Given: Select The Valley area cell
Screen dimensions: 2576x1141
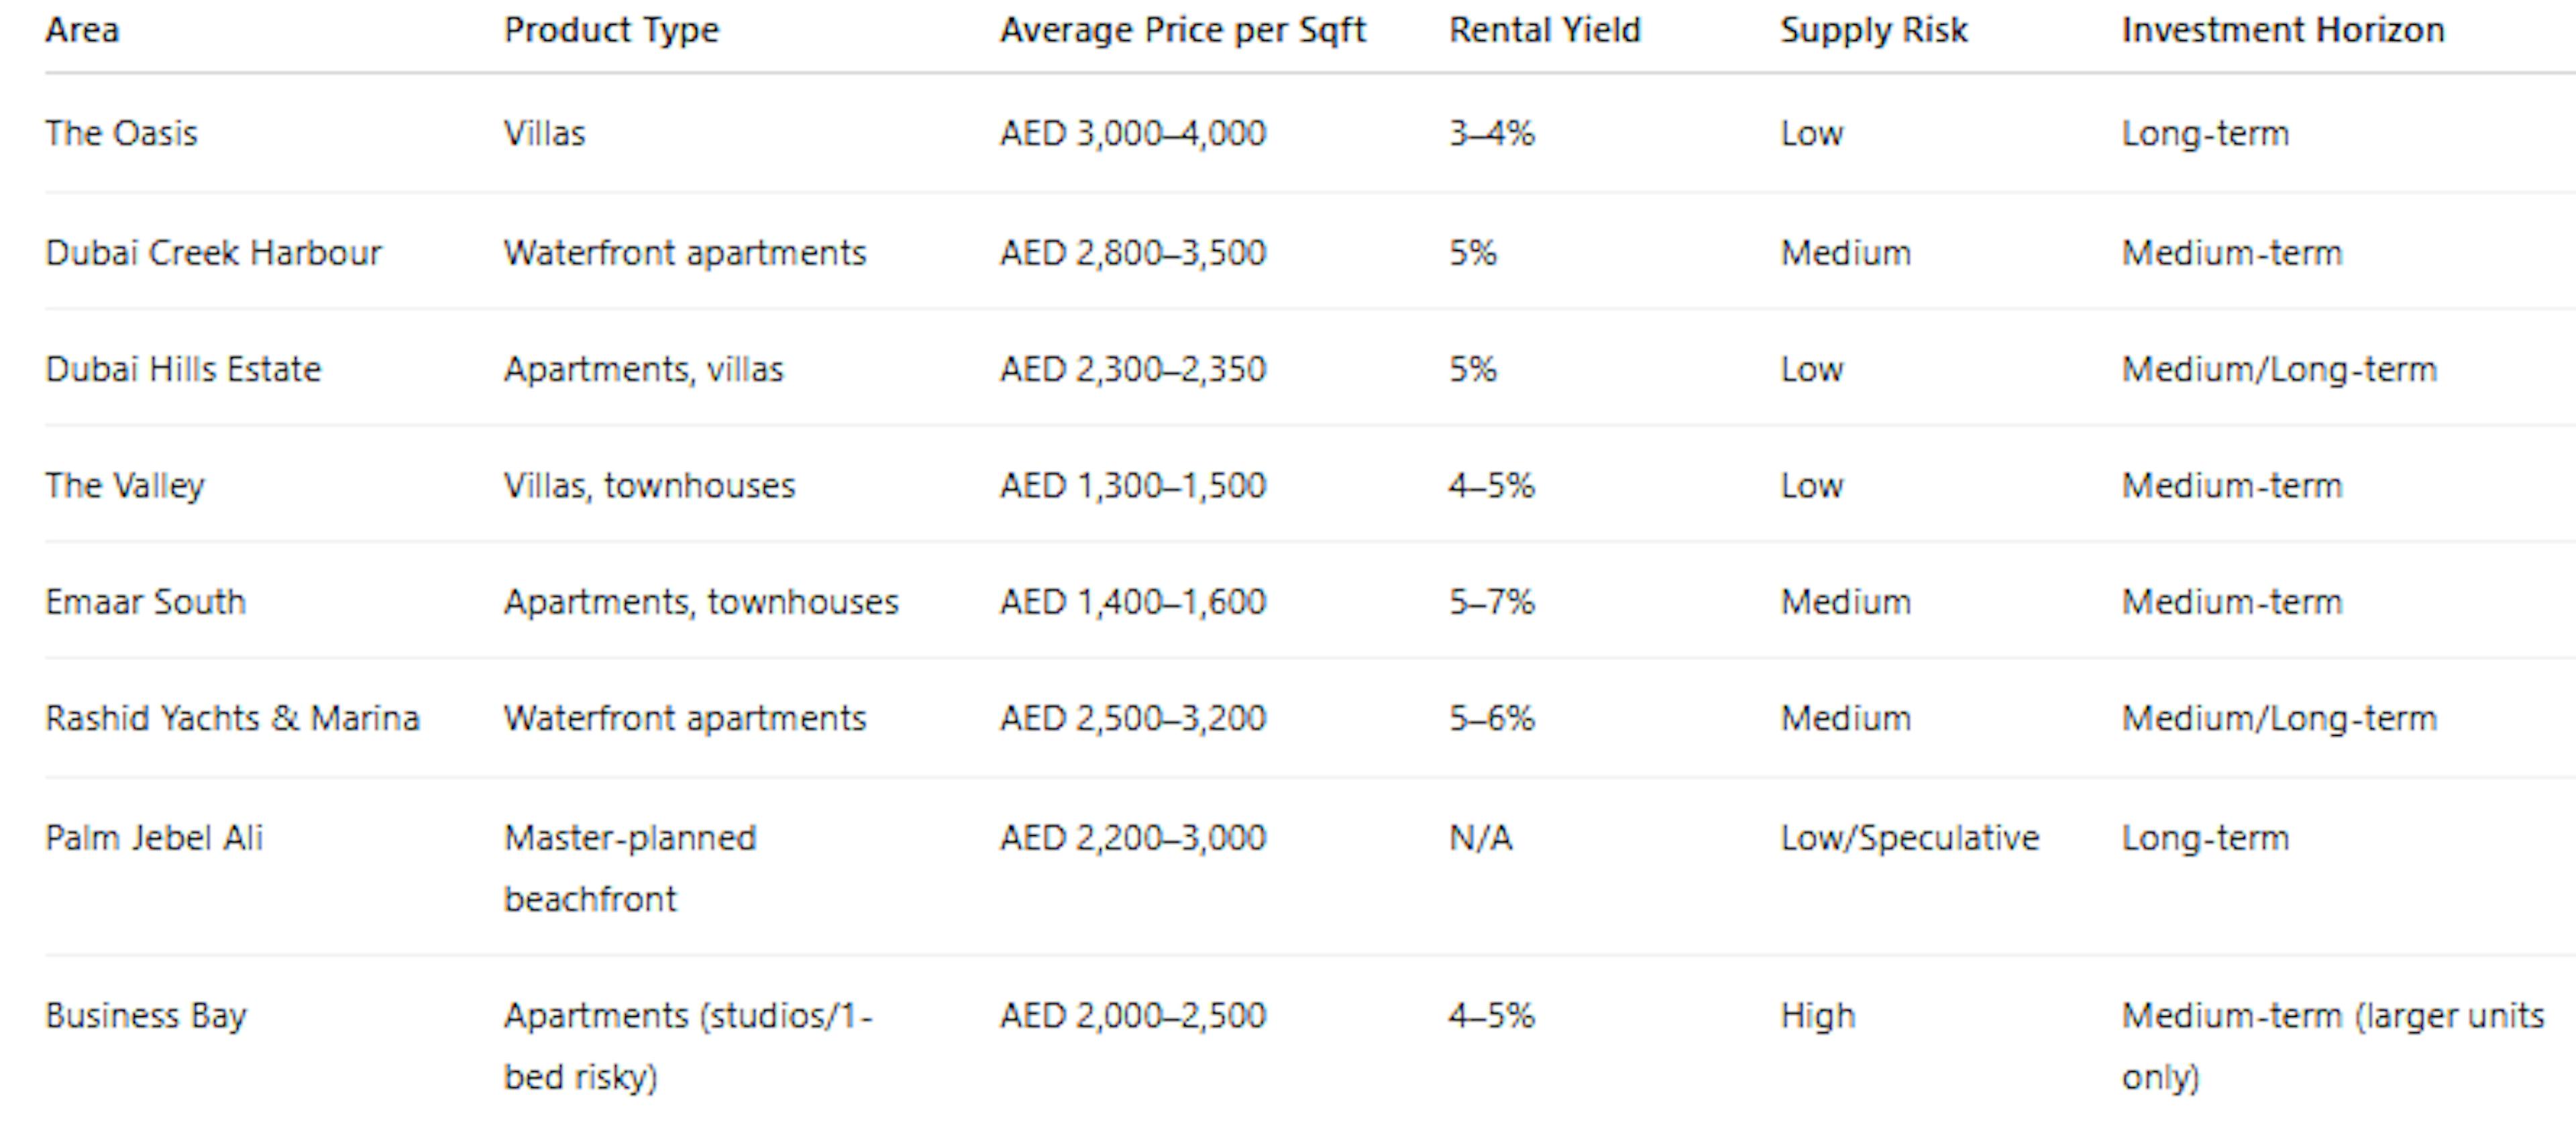Looking at the screenshot, I should tap(124, 486).
